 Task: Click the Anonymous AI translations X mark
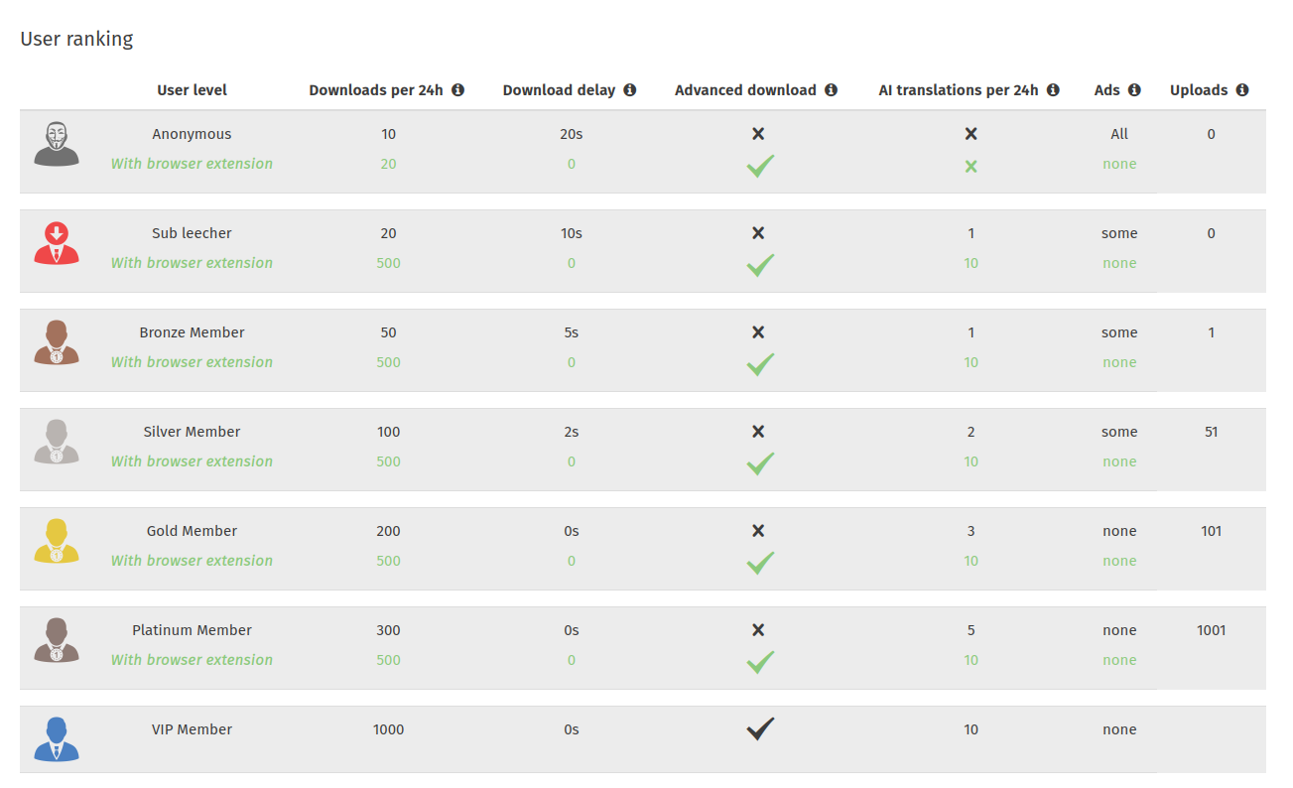pos(970,132)
